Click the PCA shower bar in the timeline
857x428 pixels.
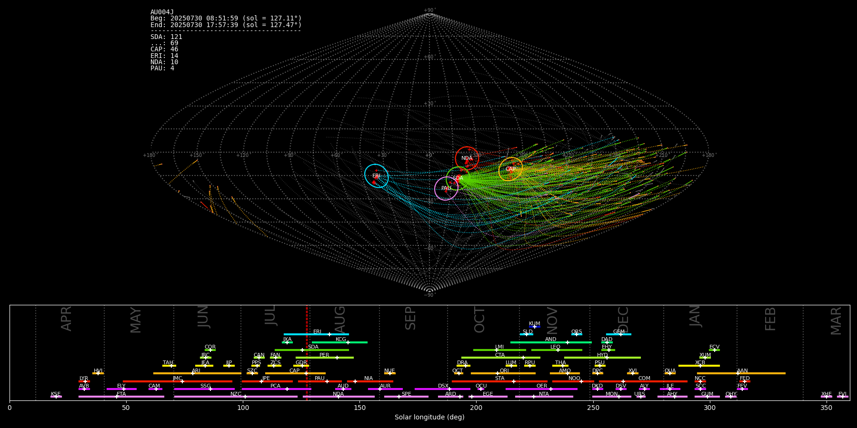[276, 389]
